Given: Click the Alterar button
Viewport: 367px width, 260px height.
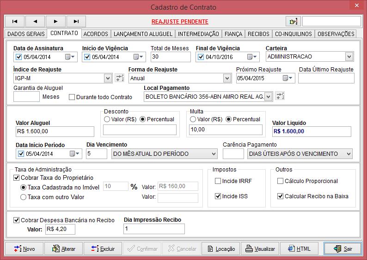Looking at the screenshot, I should pyautogui.click(x=64, y=249).
